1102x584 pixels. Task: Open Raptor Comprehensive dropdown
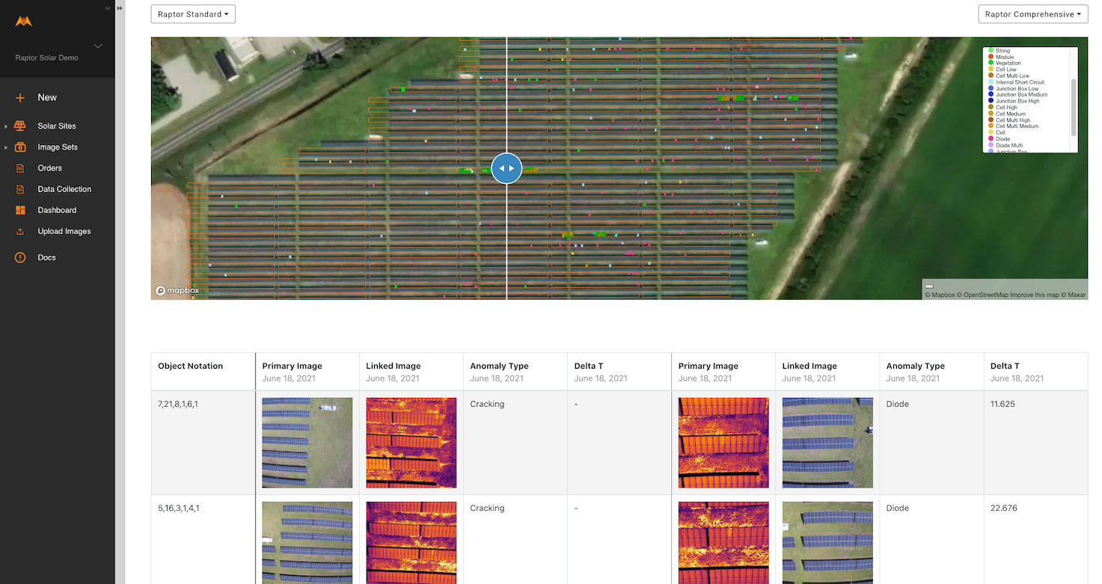pos(1033,14)
